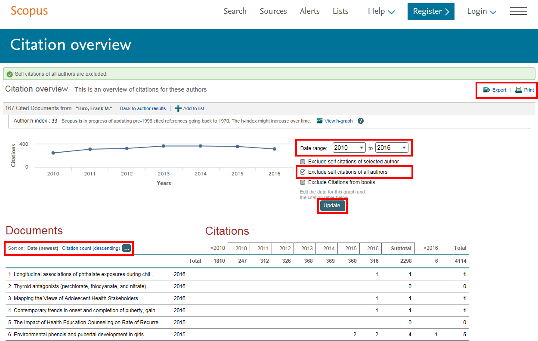The height and width of the screenshot is (341, 538).
Task: Sort by Citation count (descending)
Action: pos(91,248)
